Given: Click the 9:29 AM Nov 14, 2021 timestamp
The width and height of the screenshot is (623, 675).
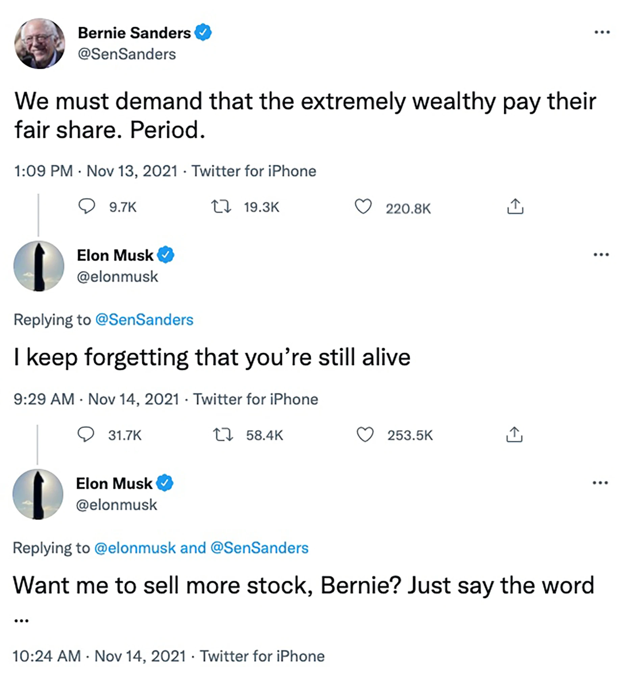Looking at the screenshot, I should coord(96,399).
